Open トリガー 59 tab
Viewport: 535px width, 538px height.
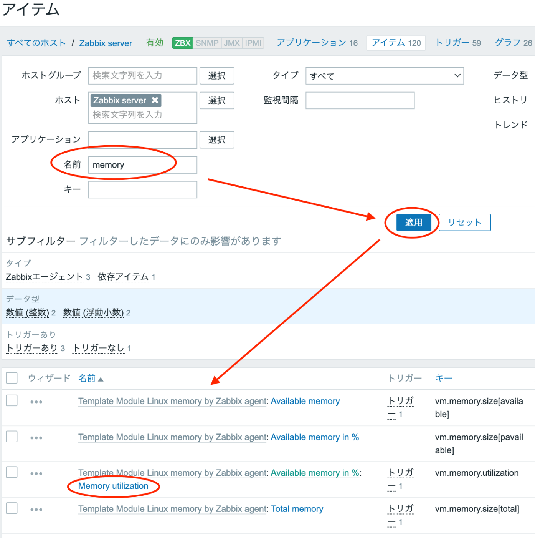[x=458, y=43]
